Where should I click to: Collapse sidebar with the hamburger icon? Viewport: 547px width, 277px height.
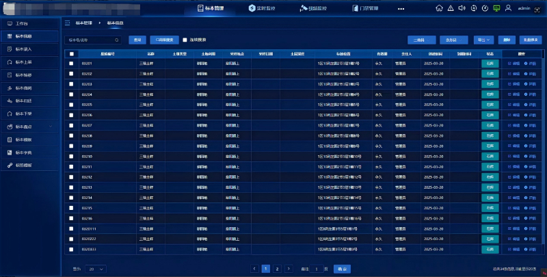coord(67,23)
